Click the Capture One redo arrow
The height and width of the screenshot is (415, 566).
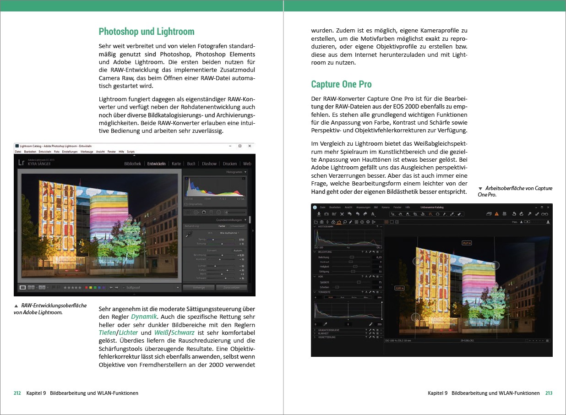[365, 214]
